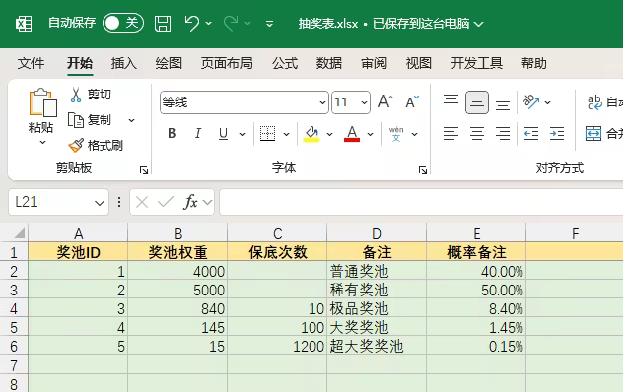This screenshot has height=392, width=623.
Task: Open the font size box showing 11
Action: (351, 102)
